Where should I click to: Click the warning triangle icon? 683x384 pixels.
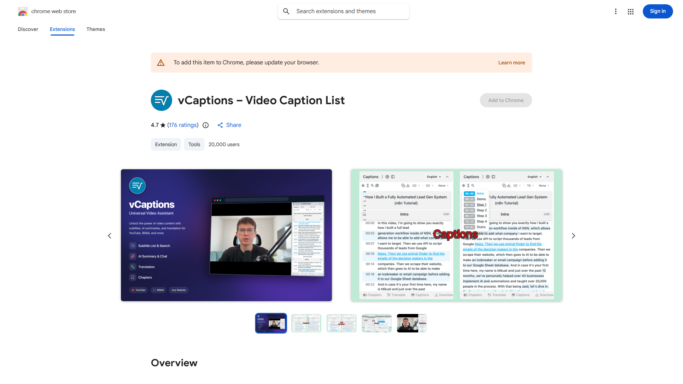click(161, 63)
